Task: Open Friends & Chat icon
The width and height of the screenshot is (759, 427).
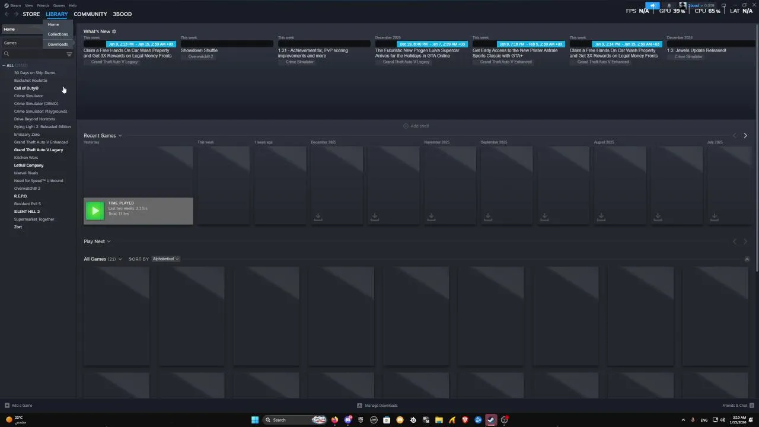Action: tap(752, 406)
